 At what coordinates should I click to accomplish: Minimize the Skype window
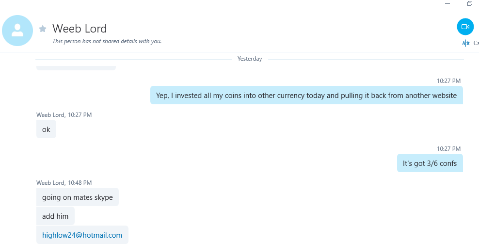(447, 4)
